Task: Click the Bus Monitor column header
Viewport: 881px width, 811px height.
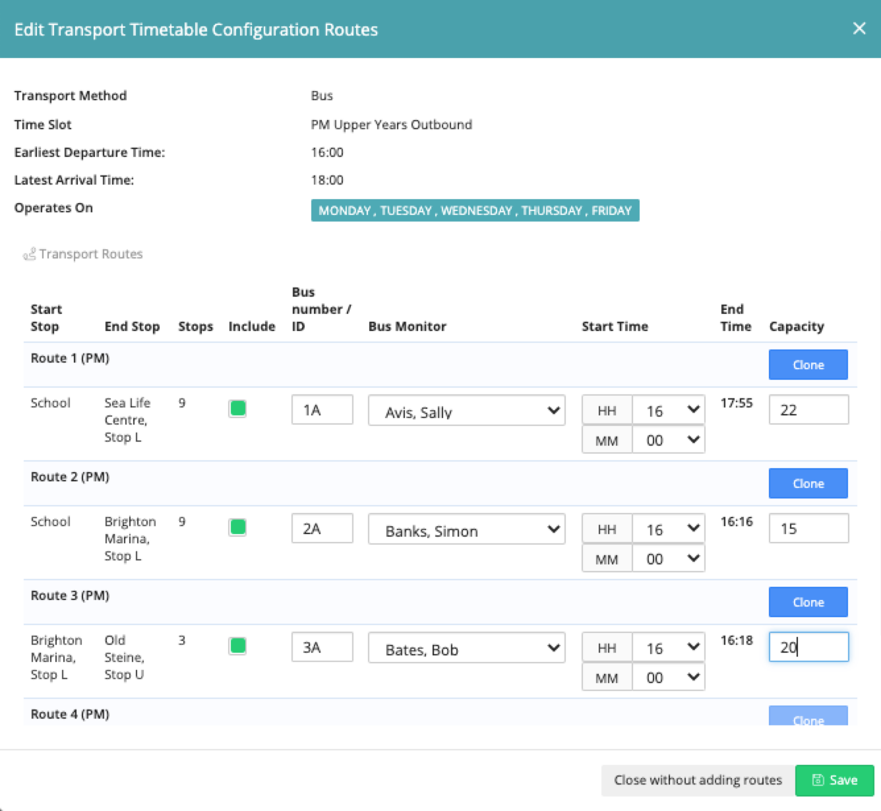Action: [x=407, y=326]
